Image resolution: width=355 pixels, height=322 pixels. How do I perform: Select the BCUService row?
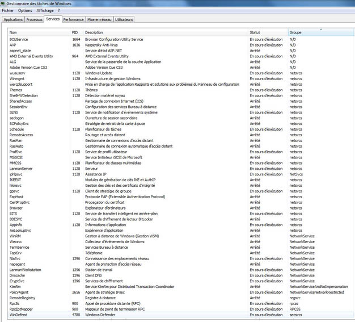pos(181,39)
